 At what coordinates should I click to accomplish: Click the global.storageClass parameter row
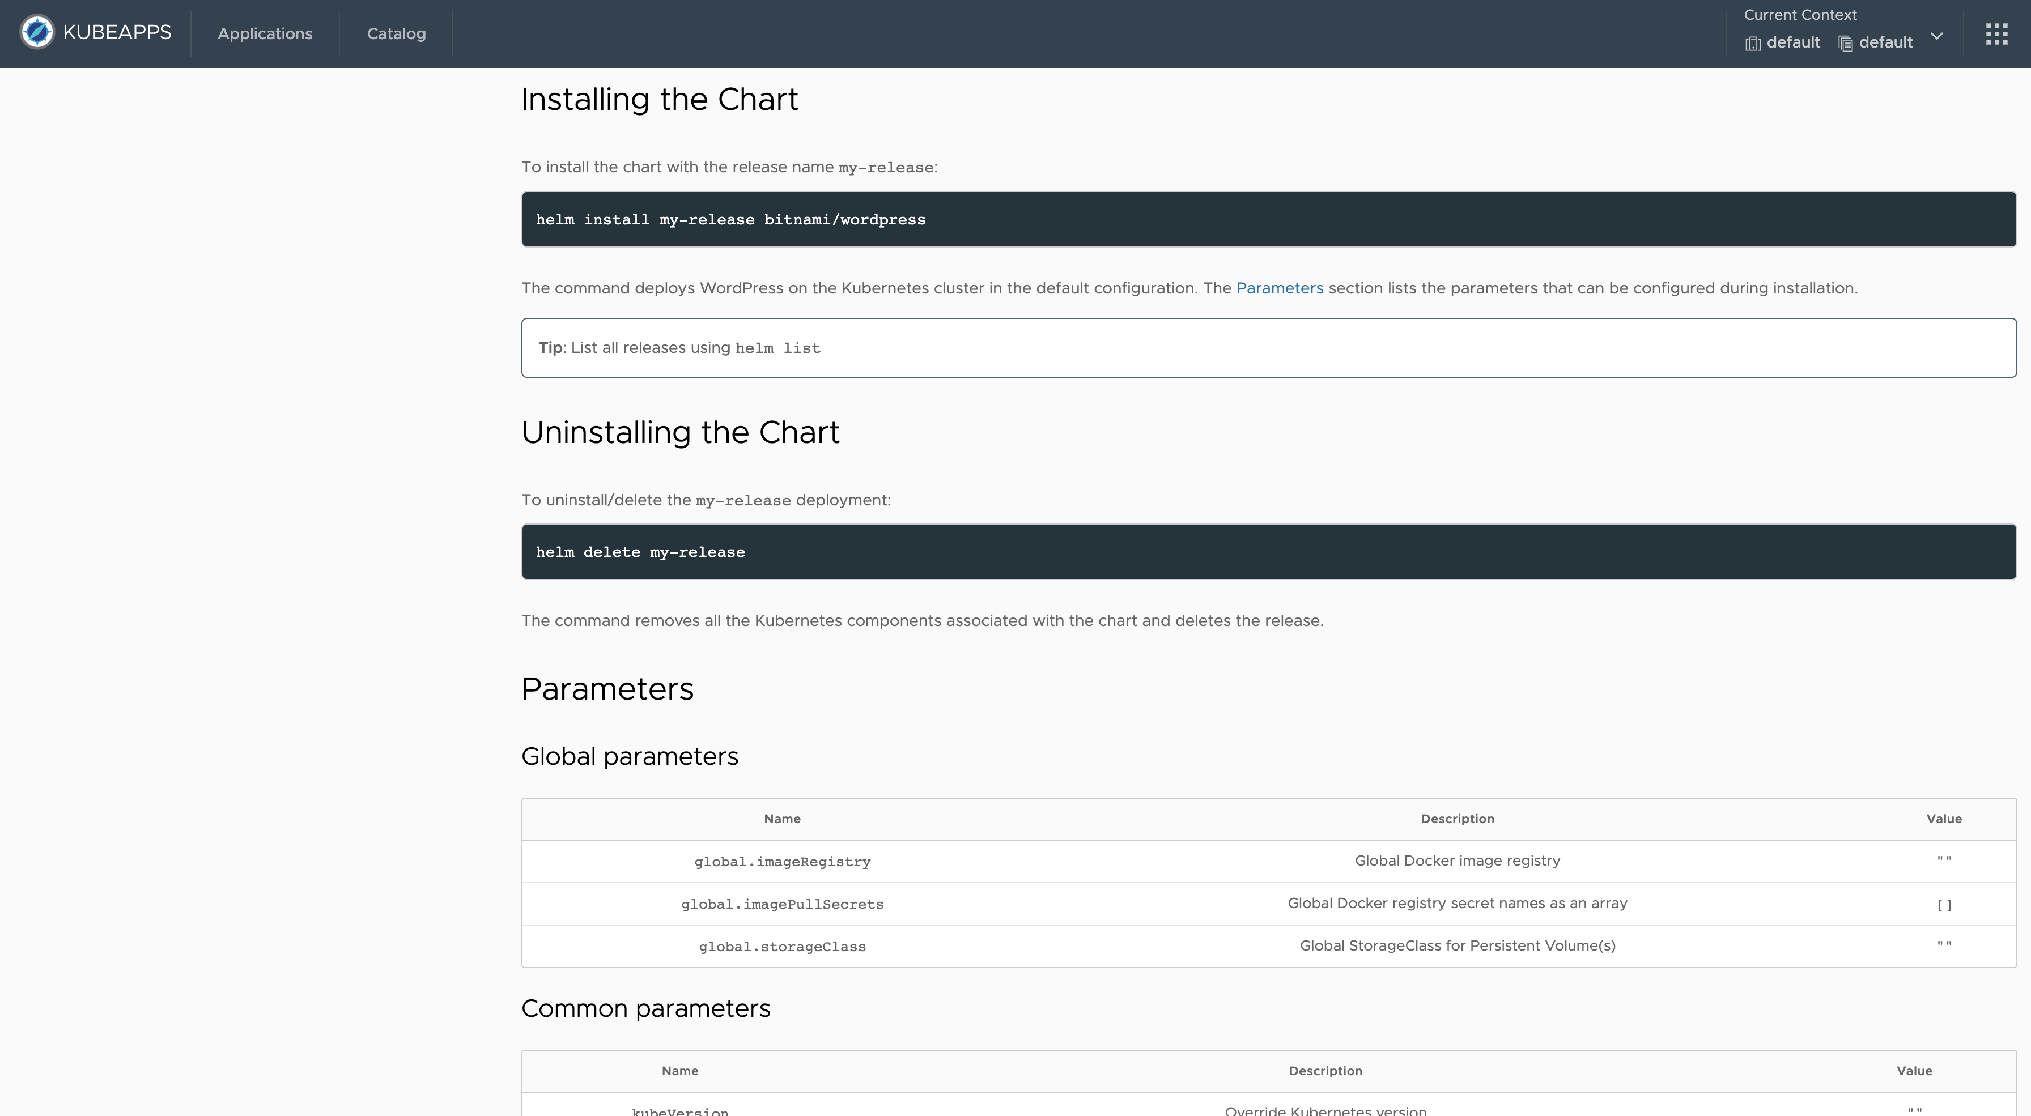coord(782,945)
